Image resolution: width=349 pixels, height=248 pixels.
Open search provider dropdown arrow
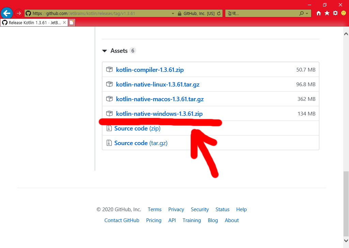[307, 14]
